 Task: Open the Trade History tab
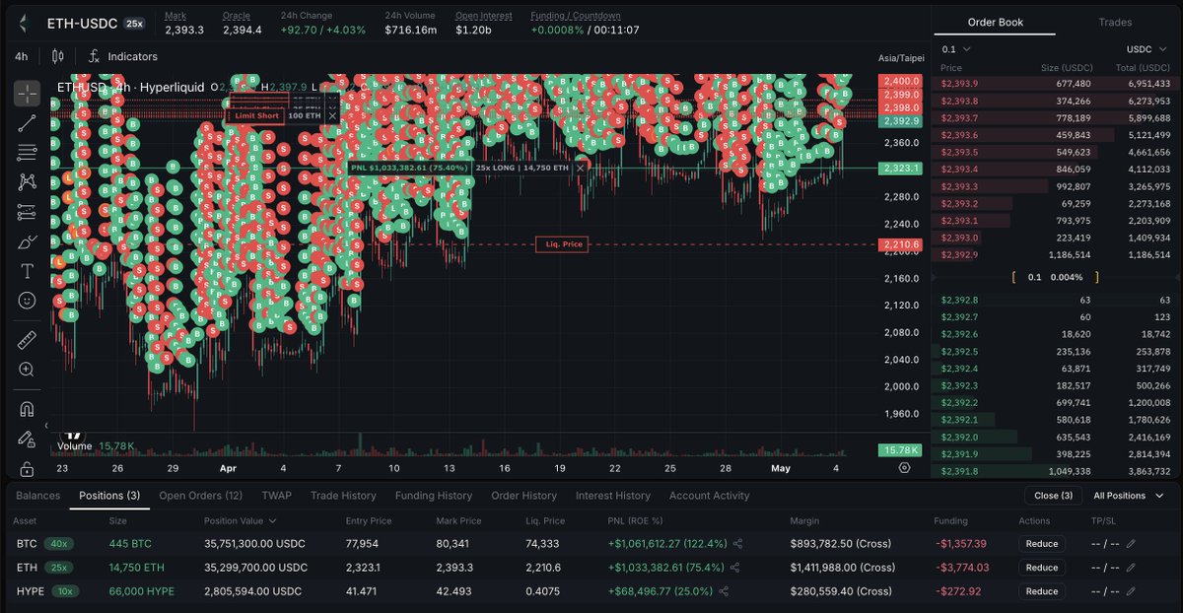(343, 496)
